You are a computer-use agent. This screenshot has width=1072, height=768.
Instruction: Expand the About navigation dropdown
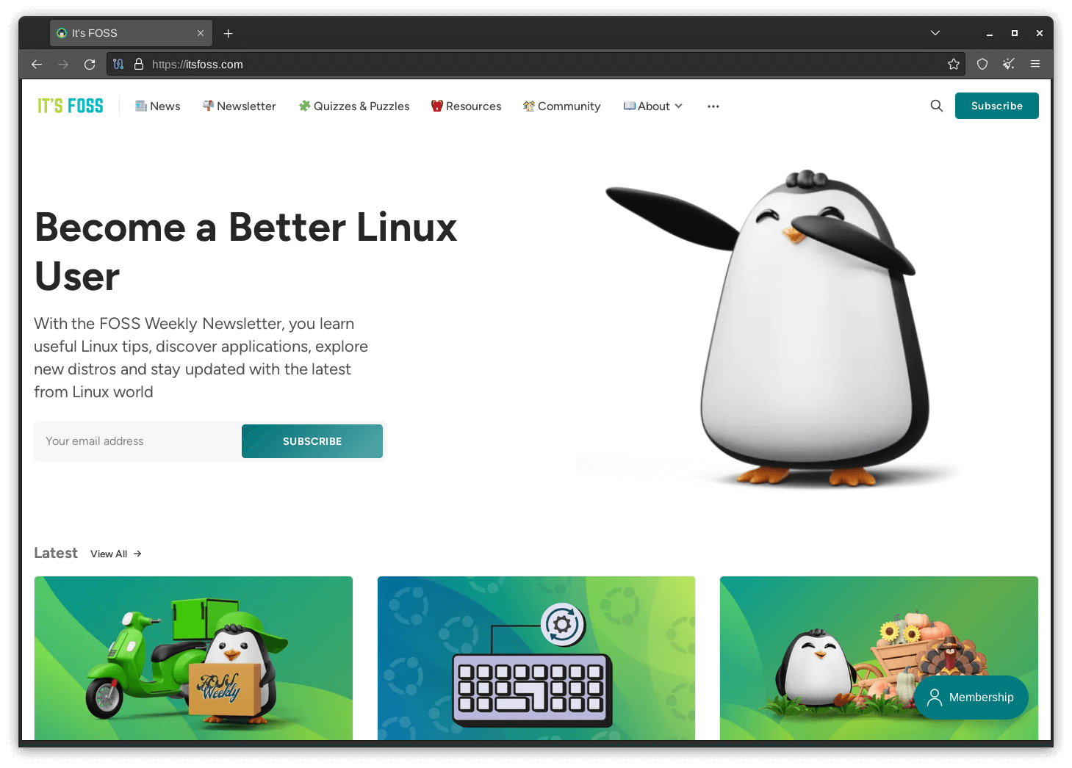point(652,106)
